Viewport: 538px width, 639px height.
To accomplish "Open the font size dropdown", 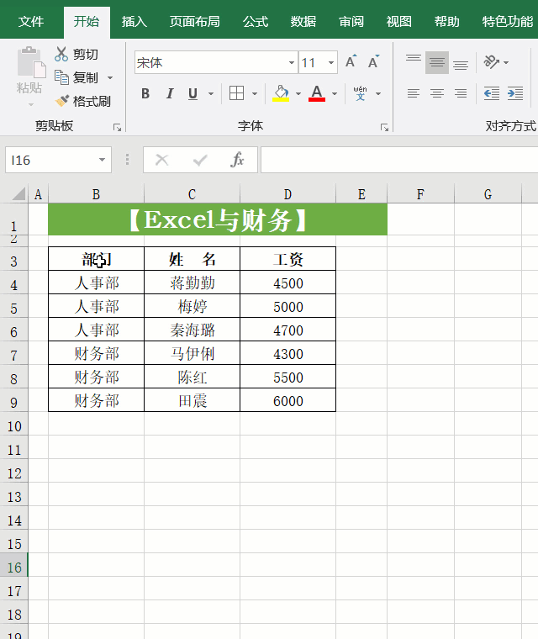I will click(331, 63).
